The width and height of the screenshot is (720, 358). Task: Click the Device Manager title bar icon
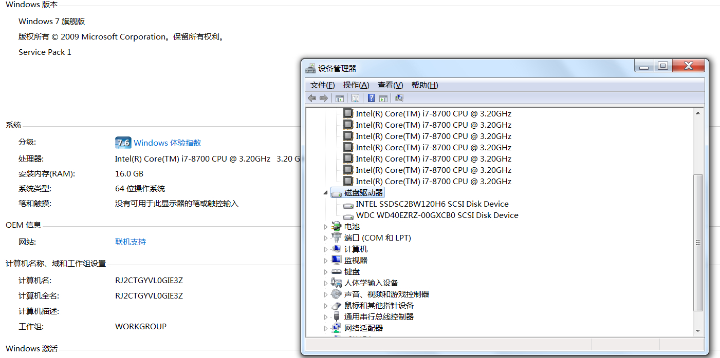tap(310, 68)
